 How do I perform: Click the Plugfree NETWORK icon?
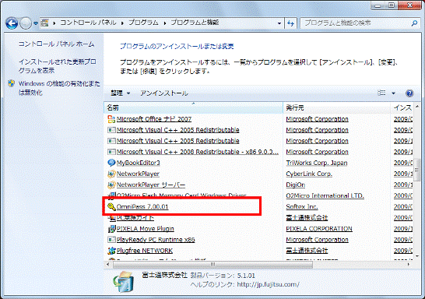click(x=111, y=251)
